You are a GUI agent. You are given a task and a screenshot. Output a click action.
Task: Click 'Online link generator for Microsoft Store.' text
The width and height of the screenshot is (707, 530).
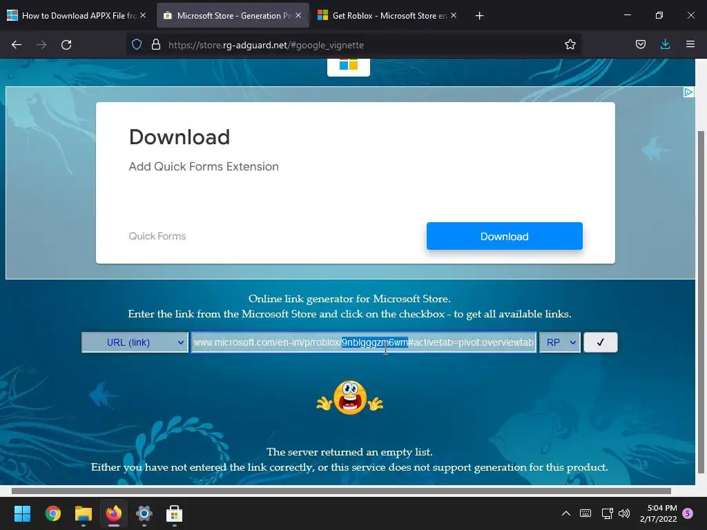point(349,299)
